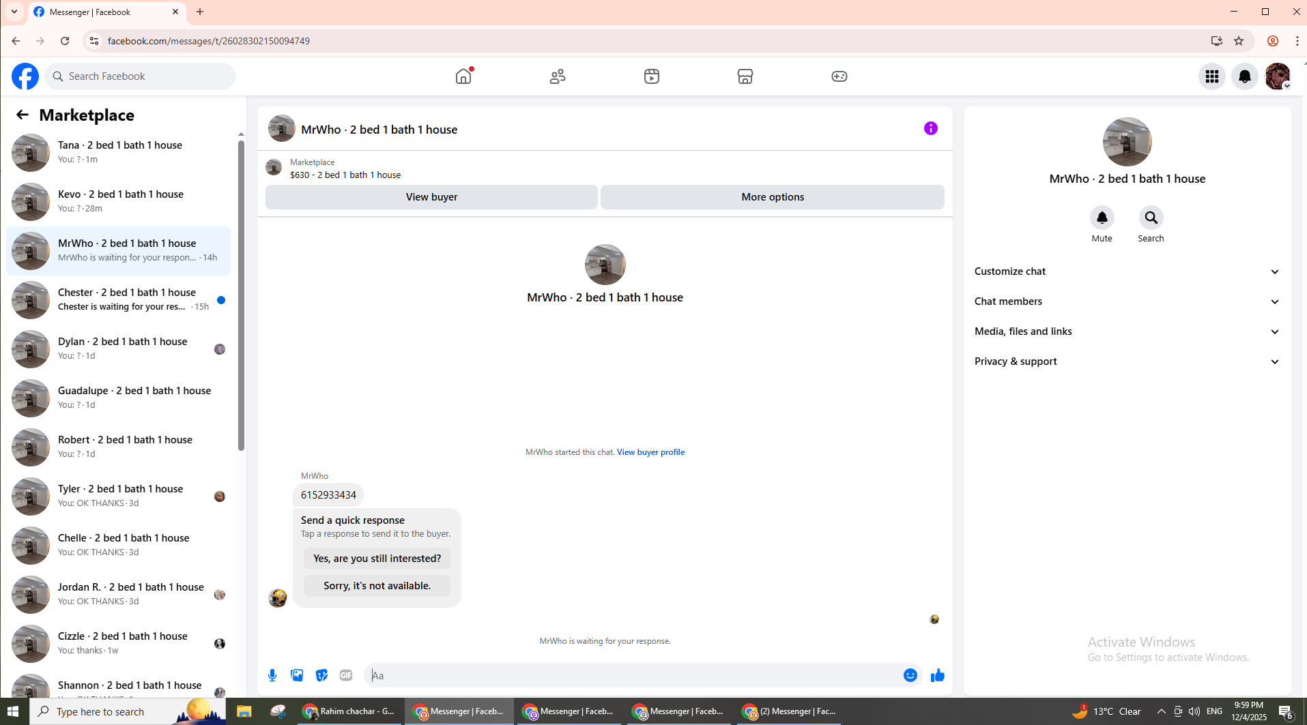This screenshot has width=1307, height=725.
Task: Expand Chat members section
Action: (1127, 301)
